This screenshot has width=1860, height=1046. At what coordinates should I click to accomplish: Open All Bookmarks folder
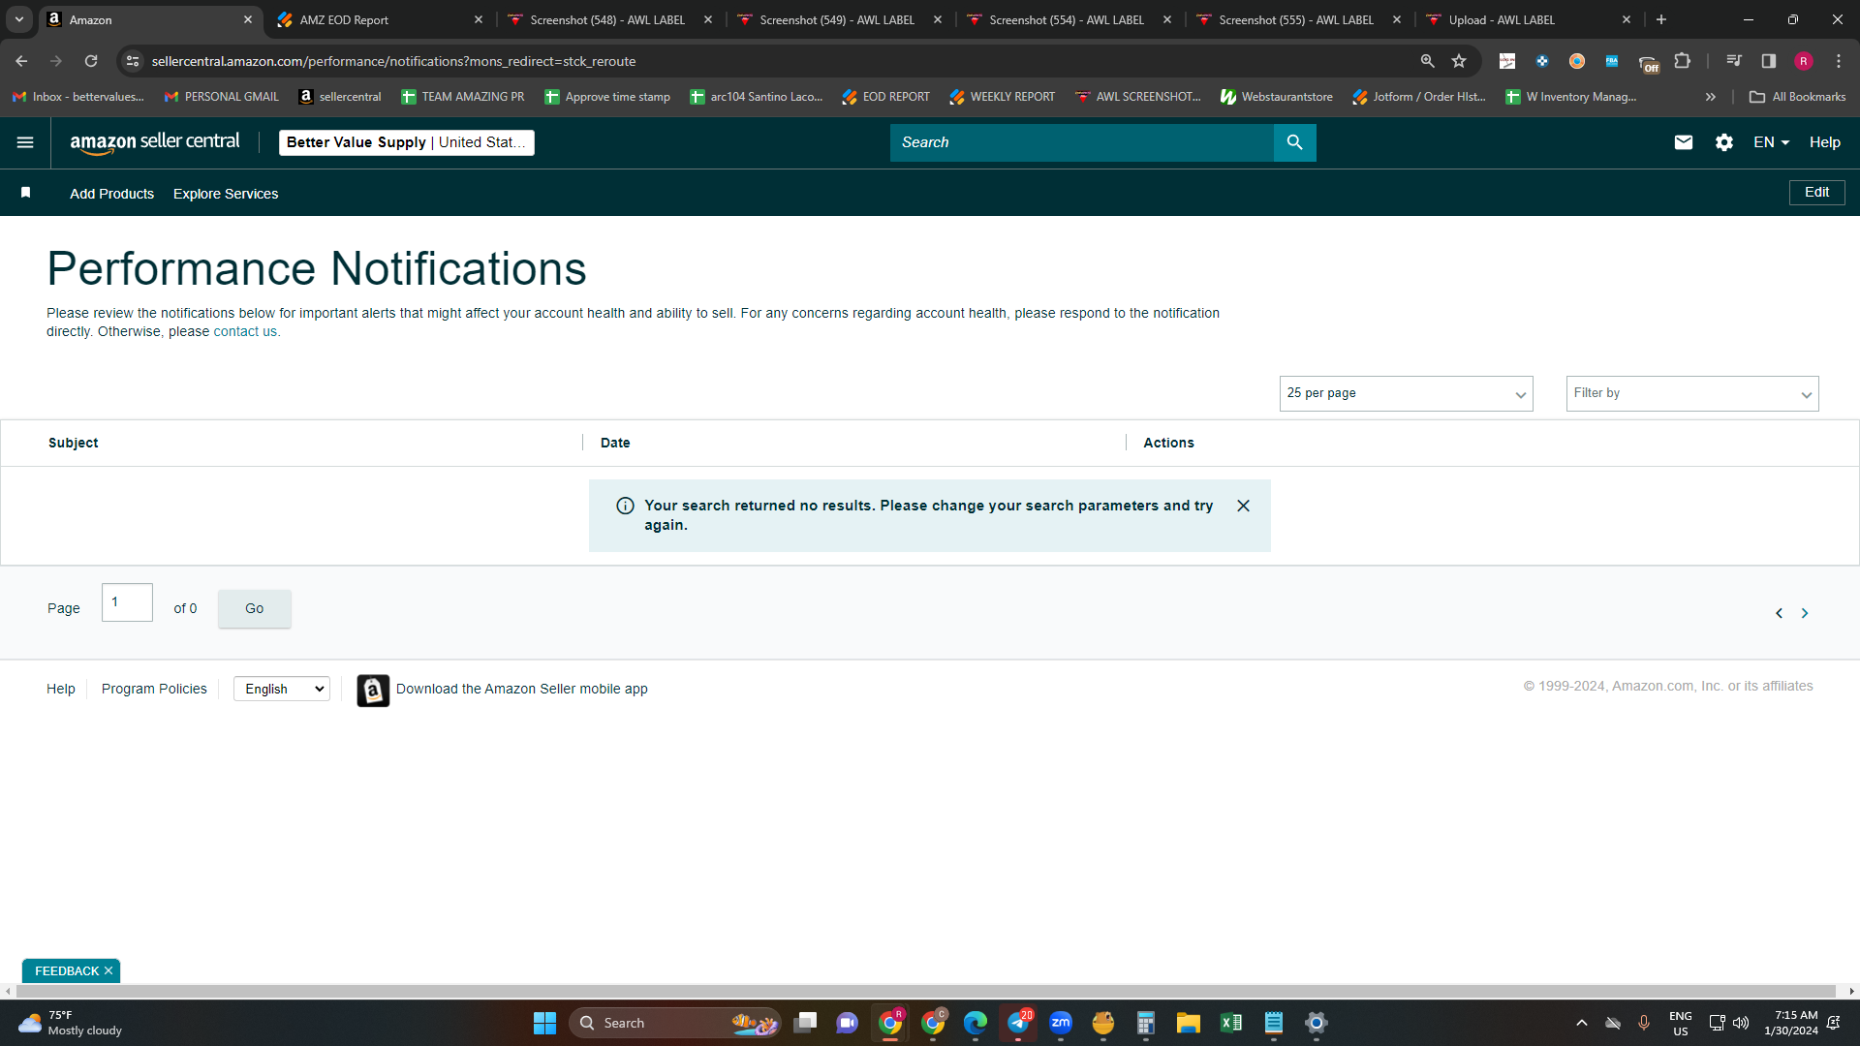[1798, 97]
